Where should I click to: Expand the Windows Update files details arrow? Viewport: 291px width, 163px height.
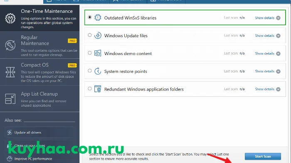point(278,36)
